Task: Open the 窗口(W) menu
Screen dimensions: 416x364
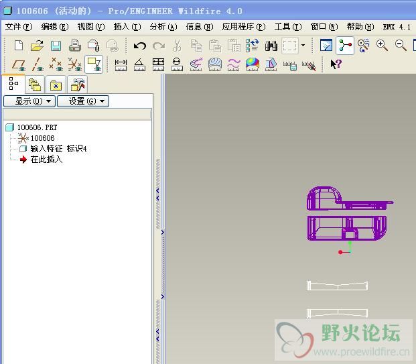Action: click(x=324, y=27)
